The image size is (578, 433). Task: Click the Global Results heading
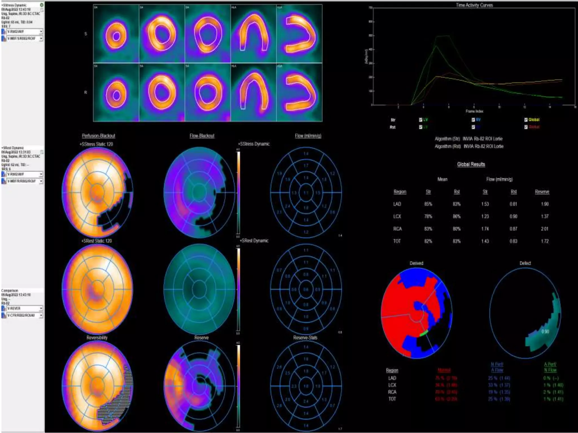tap(471, 164)
